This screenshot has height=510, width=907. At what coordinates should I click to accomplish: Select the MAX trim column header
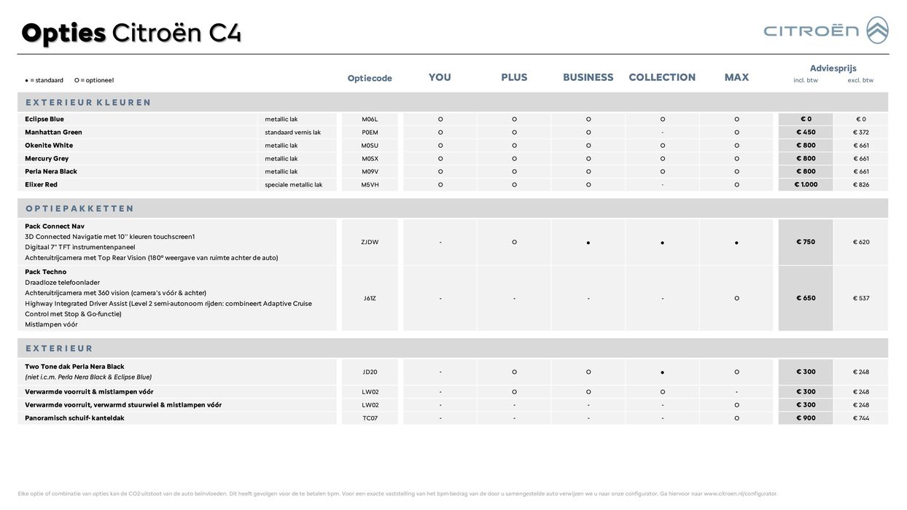736,77
